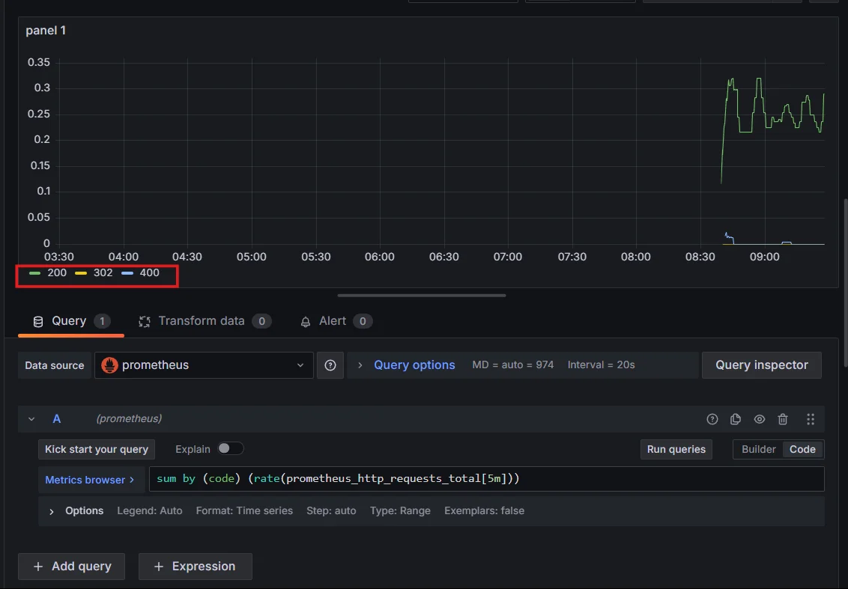Select Code editor mode

click(x=802, y=449)
